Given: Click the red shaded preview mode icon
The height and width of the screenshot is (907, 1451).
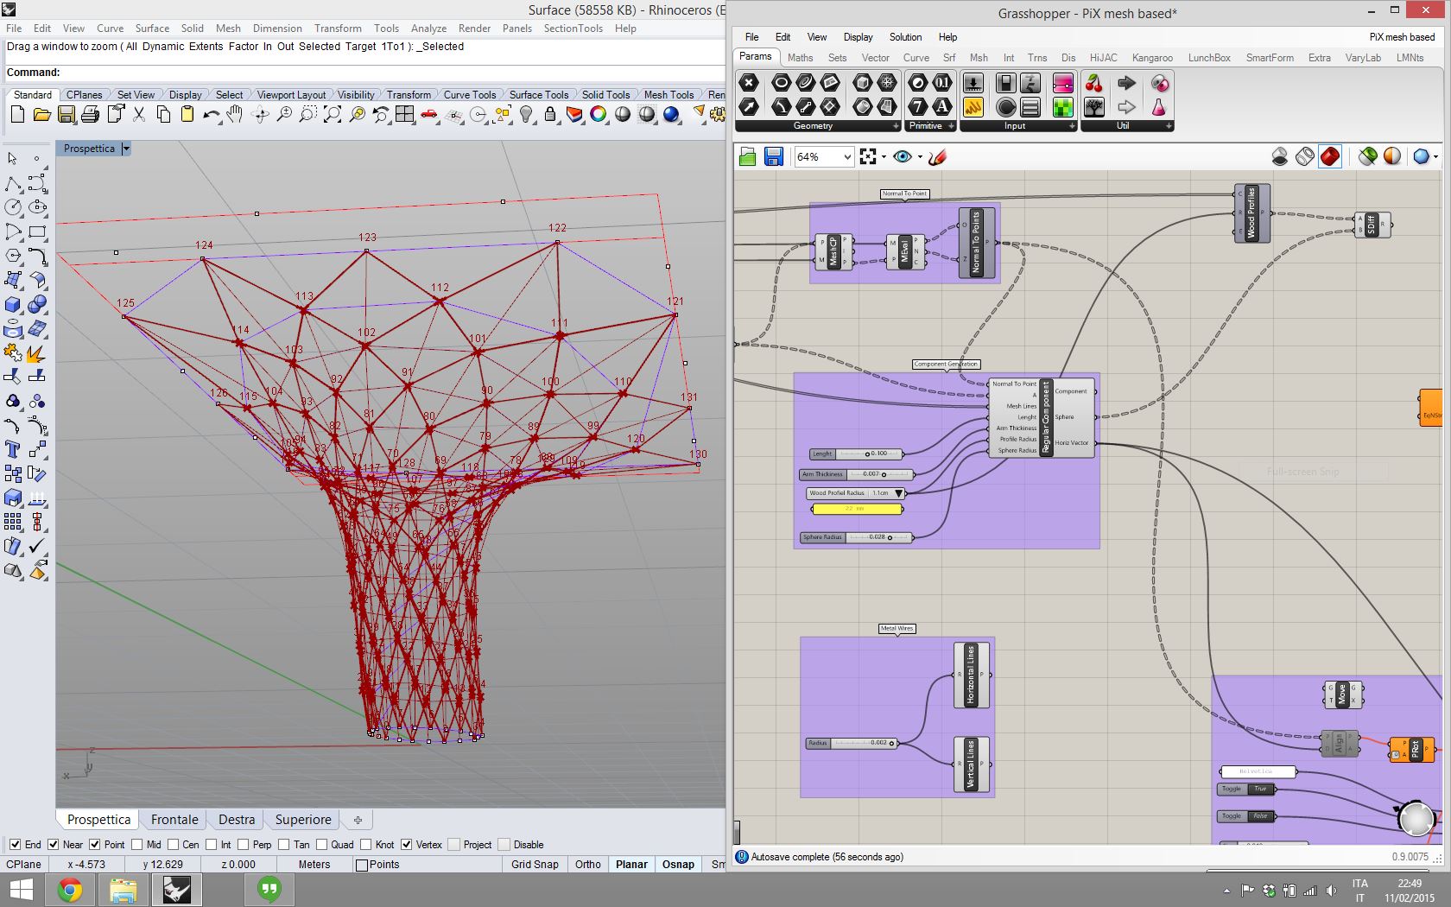Looking at the screenshot, I should pyautogui.click(x=1330, y=156).
